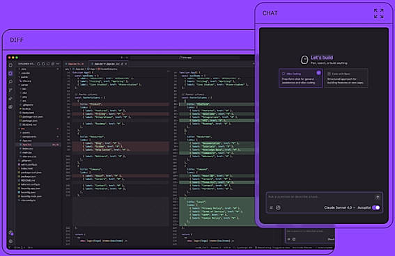The image size is (395, 256).
Task: Click the round icon beside the hash icon
Action: 278,208
